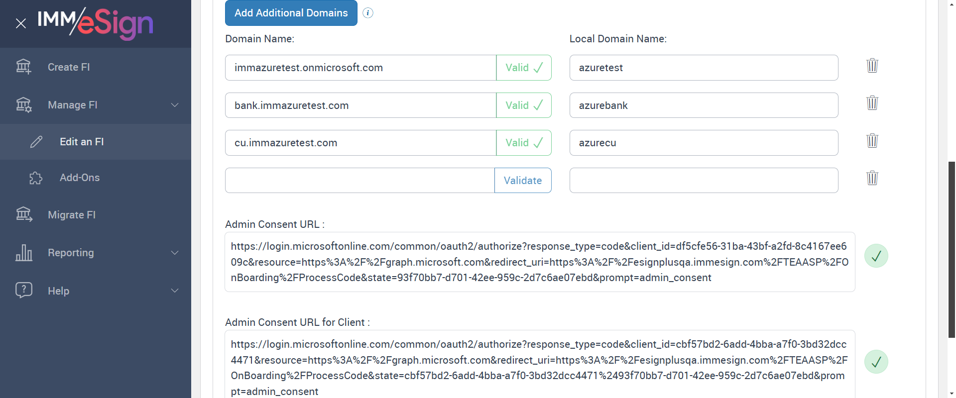Open the Edit an FI menu item
956x398 pixels.
82,142
